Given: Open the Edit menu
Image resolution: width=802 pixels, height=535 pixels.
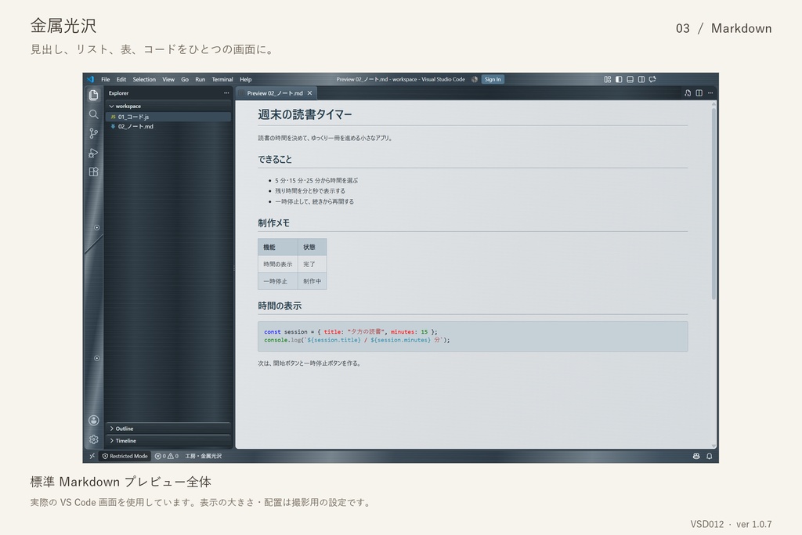Looking at the screenshot, I should click(121, 79).
